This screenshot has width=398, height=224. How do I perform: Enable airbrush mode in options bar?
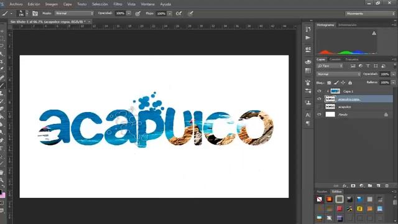pos(178,14)
